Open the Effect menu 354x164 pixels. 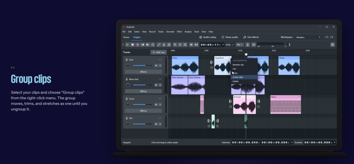pos(180,32)
